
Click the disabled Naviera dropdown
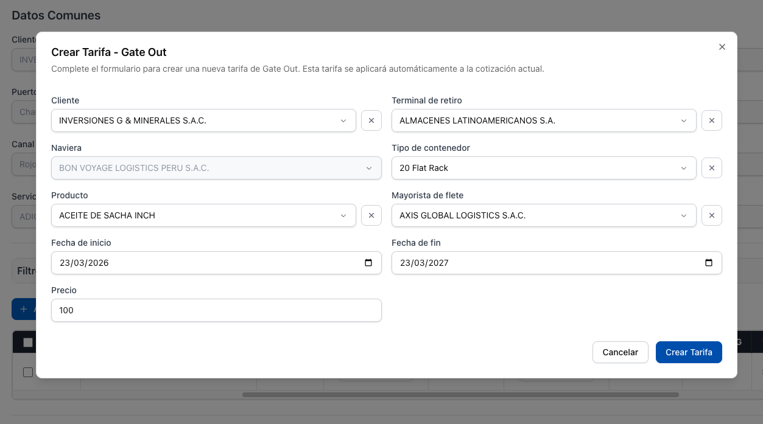[216, 168]
